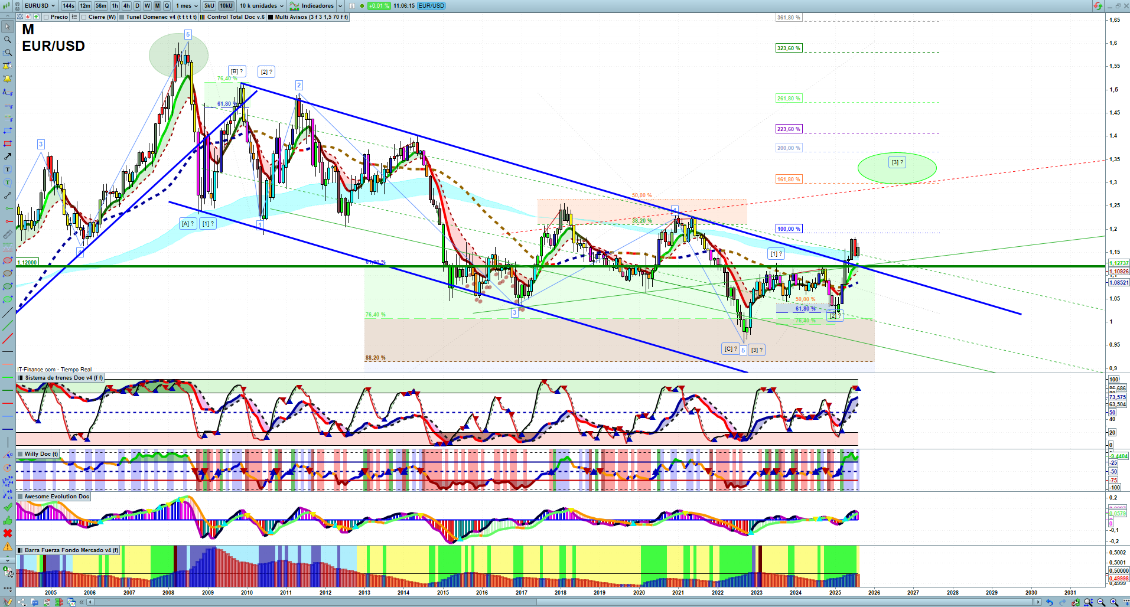Switch to the 1h timeframe

click(115, 6)
